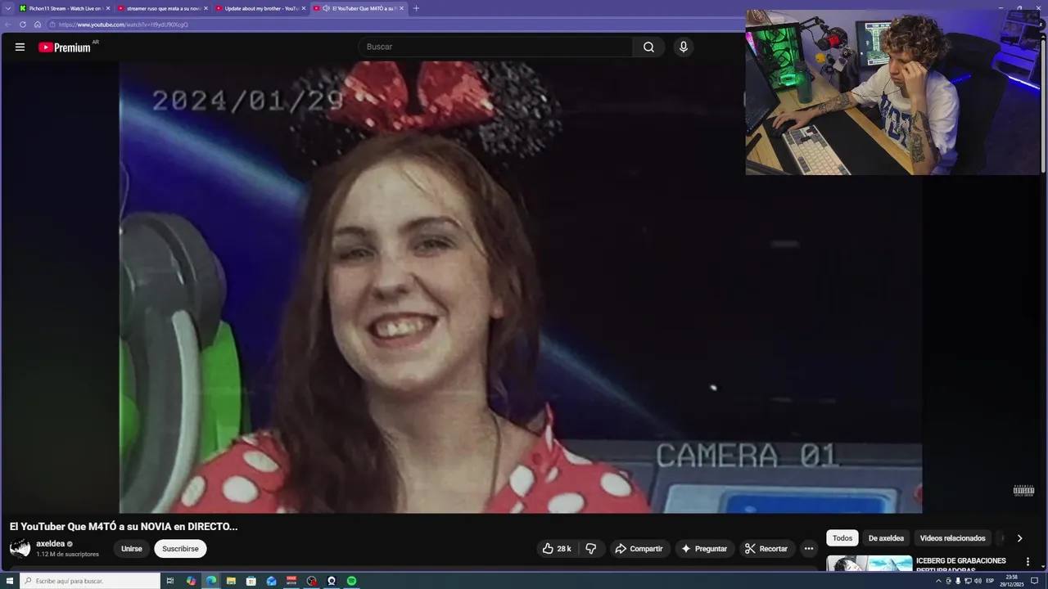1048x589 pixels.
Task: Go to the browser home page
Action: (x=38, y=25)
